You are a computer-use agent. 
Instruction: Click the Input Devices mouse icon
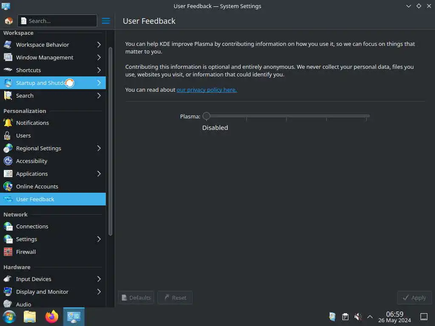pyautogui.click(x=8, y=279)
